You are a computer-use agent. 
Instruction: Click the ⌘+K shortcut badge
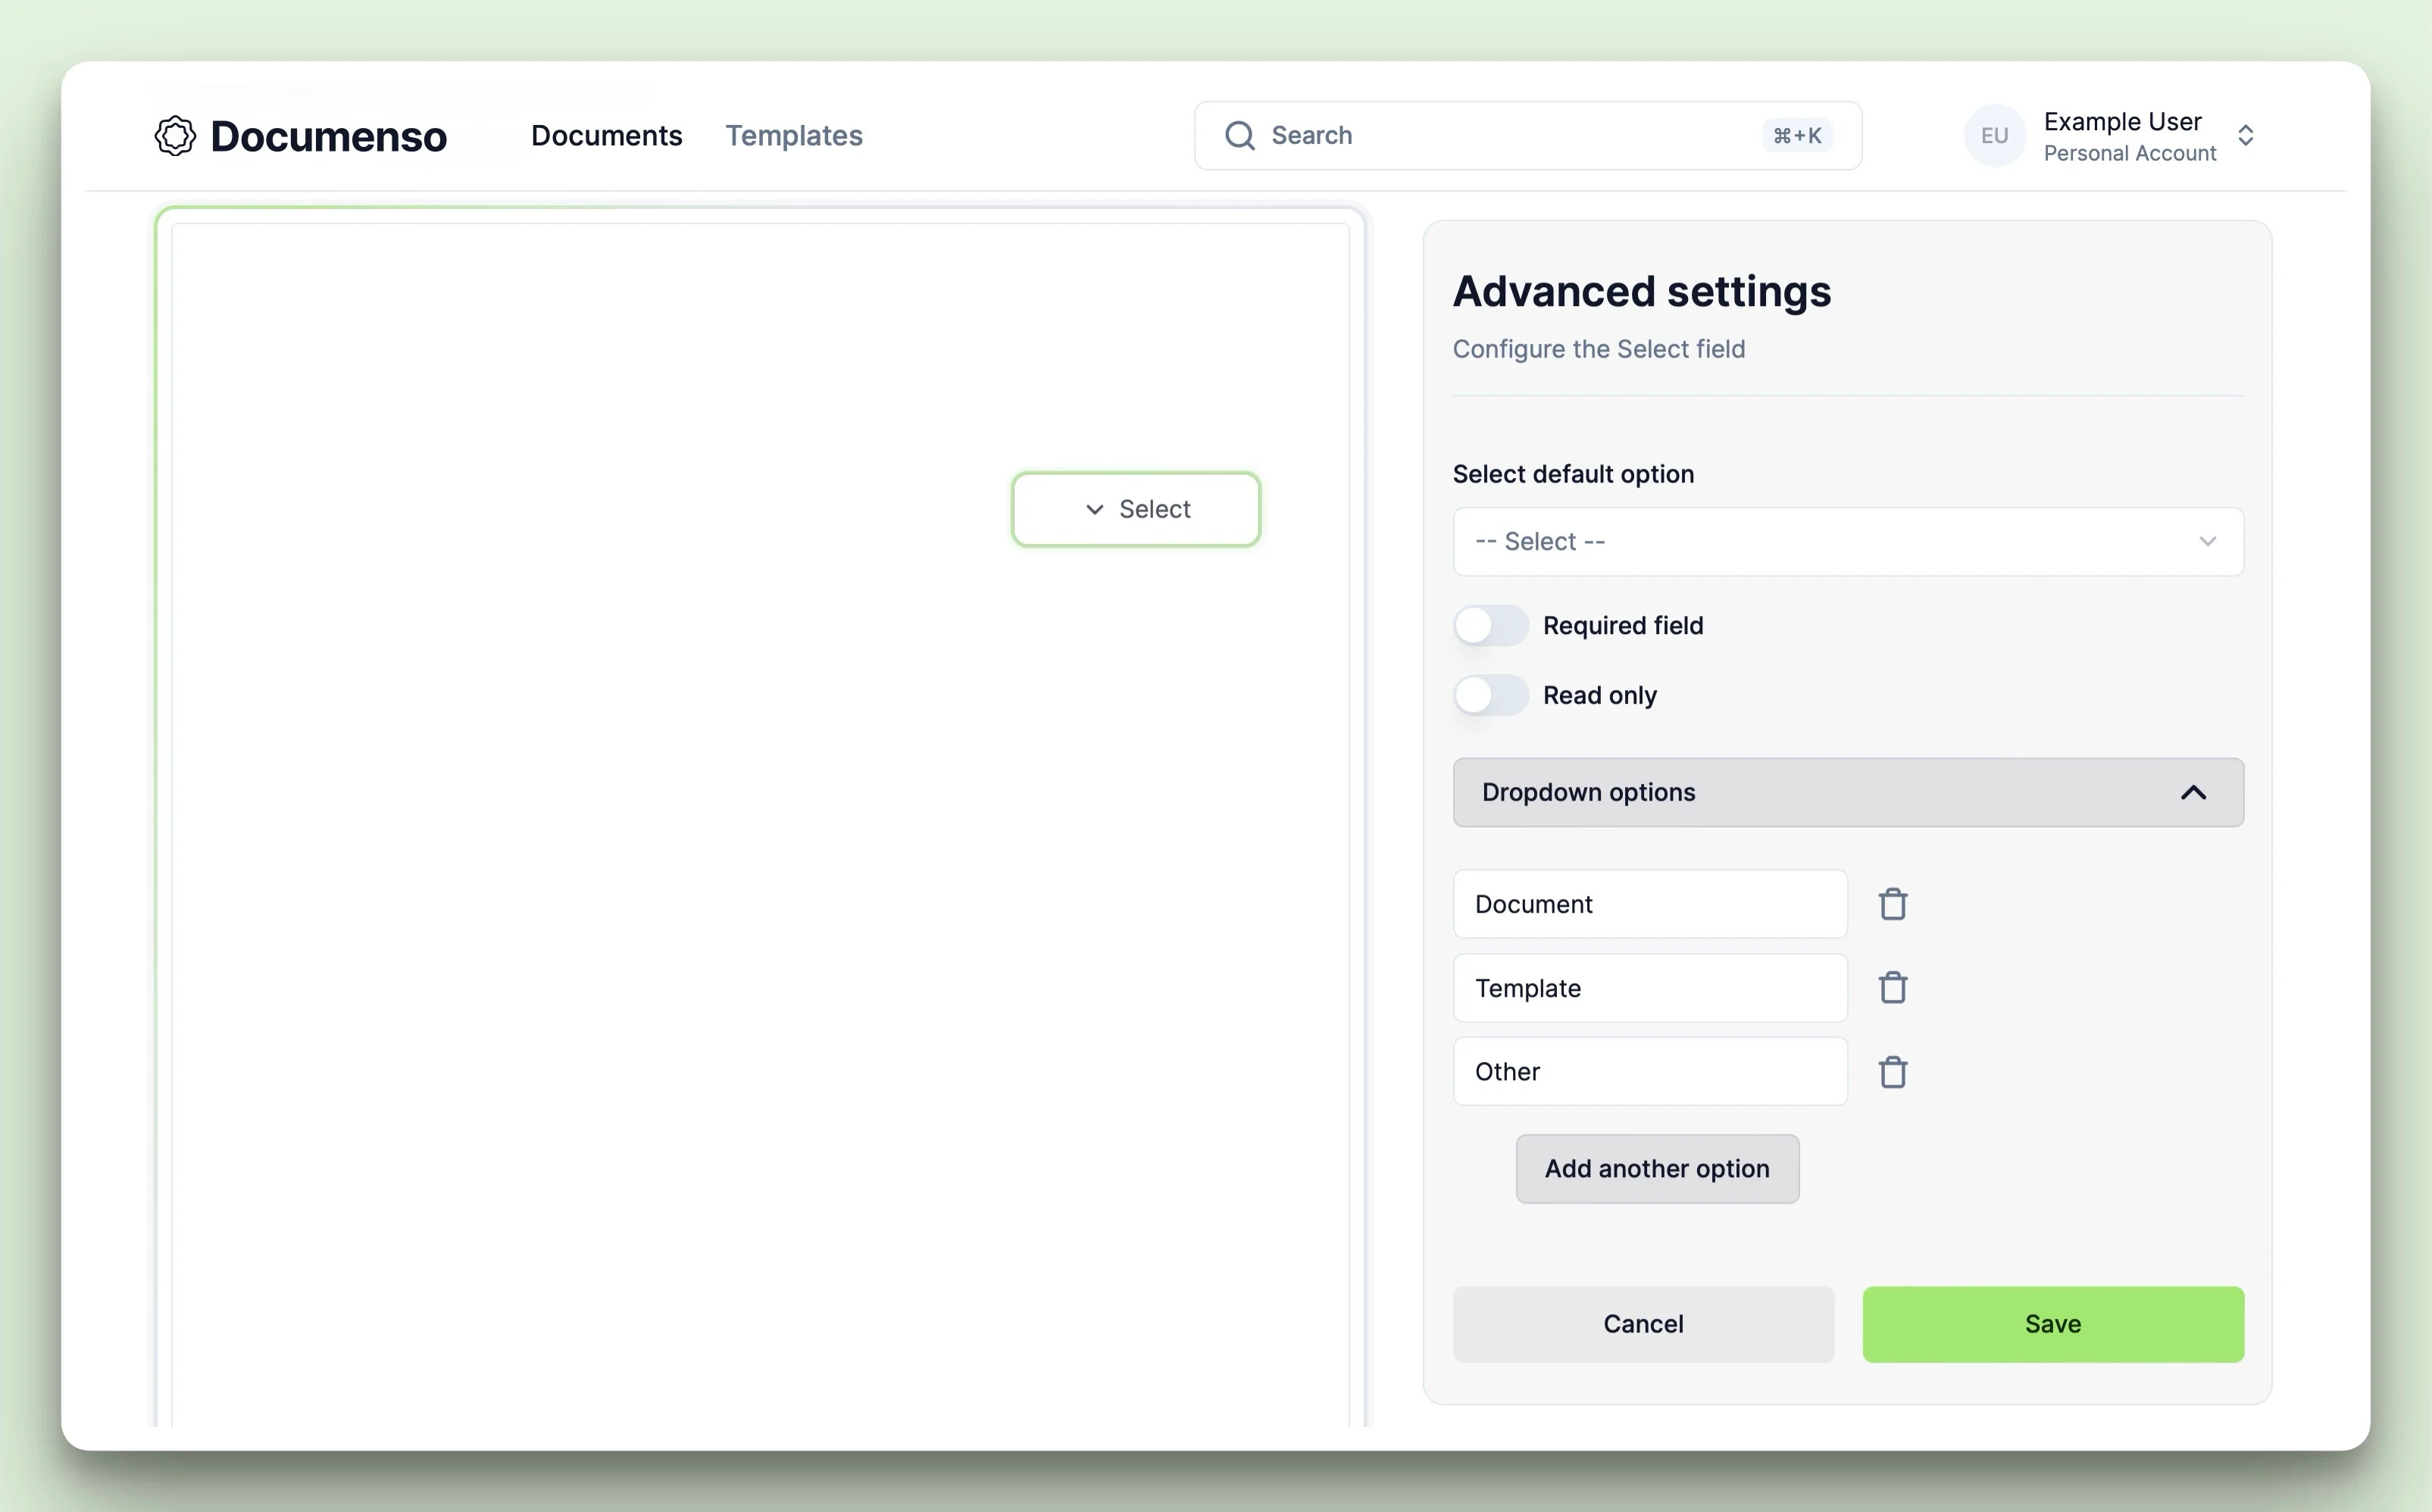coord(1797,136)
